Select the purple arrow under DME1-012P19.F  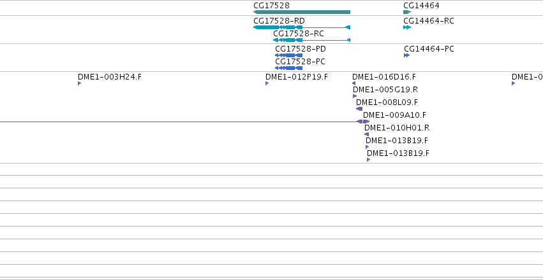[x=267, y=83]
